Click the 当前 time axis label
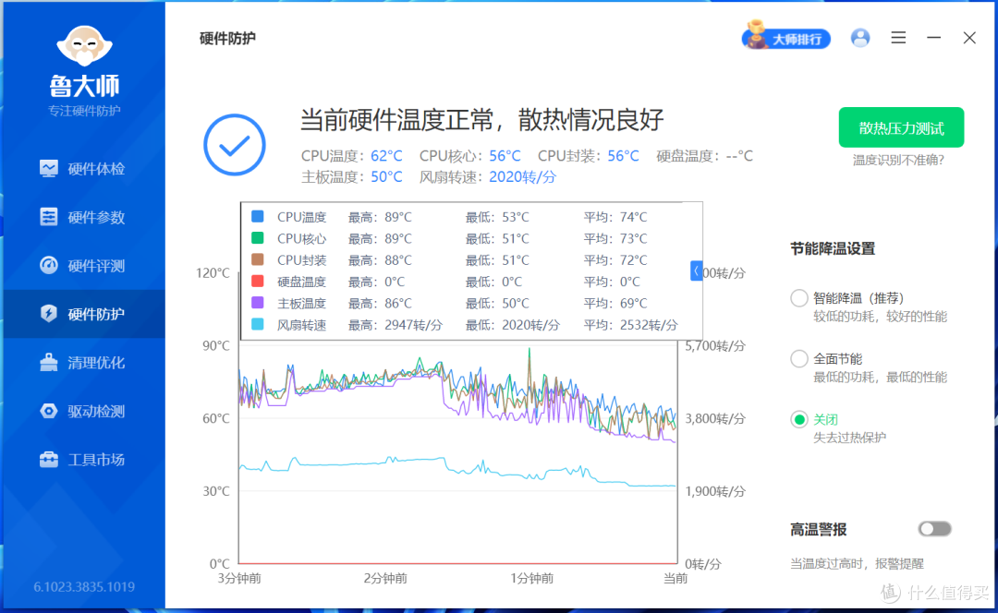The height and width of the screenshot is (613, 998). [x=675, y=578]
